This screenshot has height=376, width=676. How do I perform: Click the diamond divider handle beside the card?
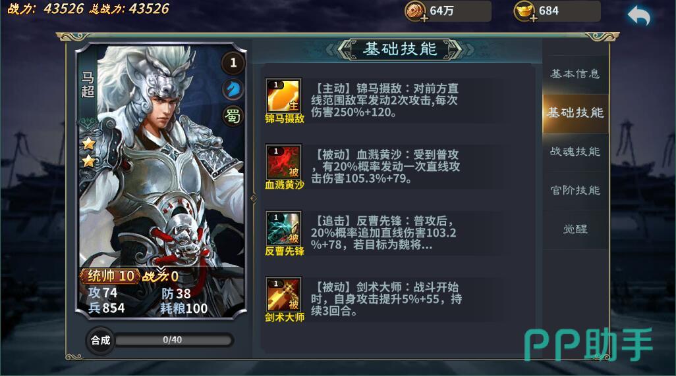[253, 199]
